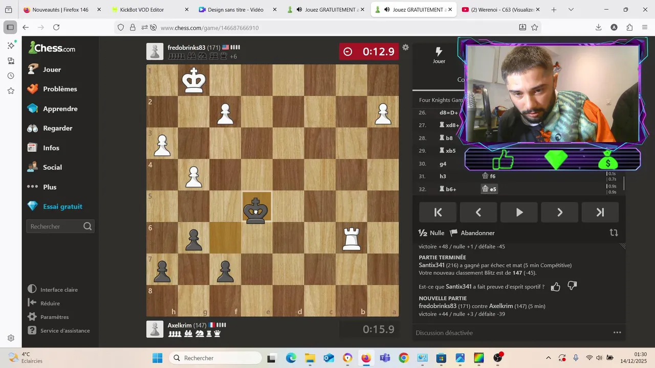Click the magnifier icon in the sidebar search
The image size is (655, 368).
[x=88, y=226]
